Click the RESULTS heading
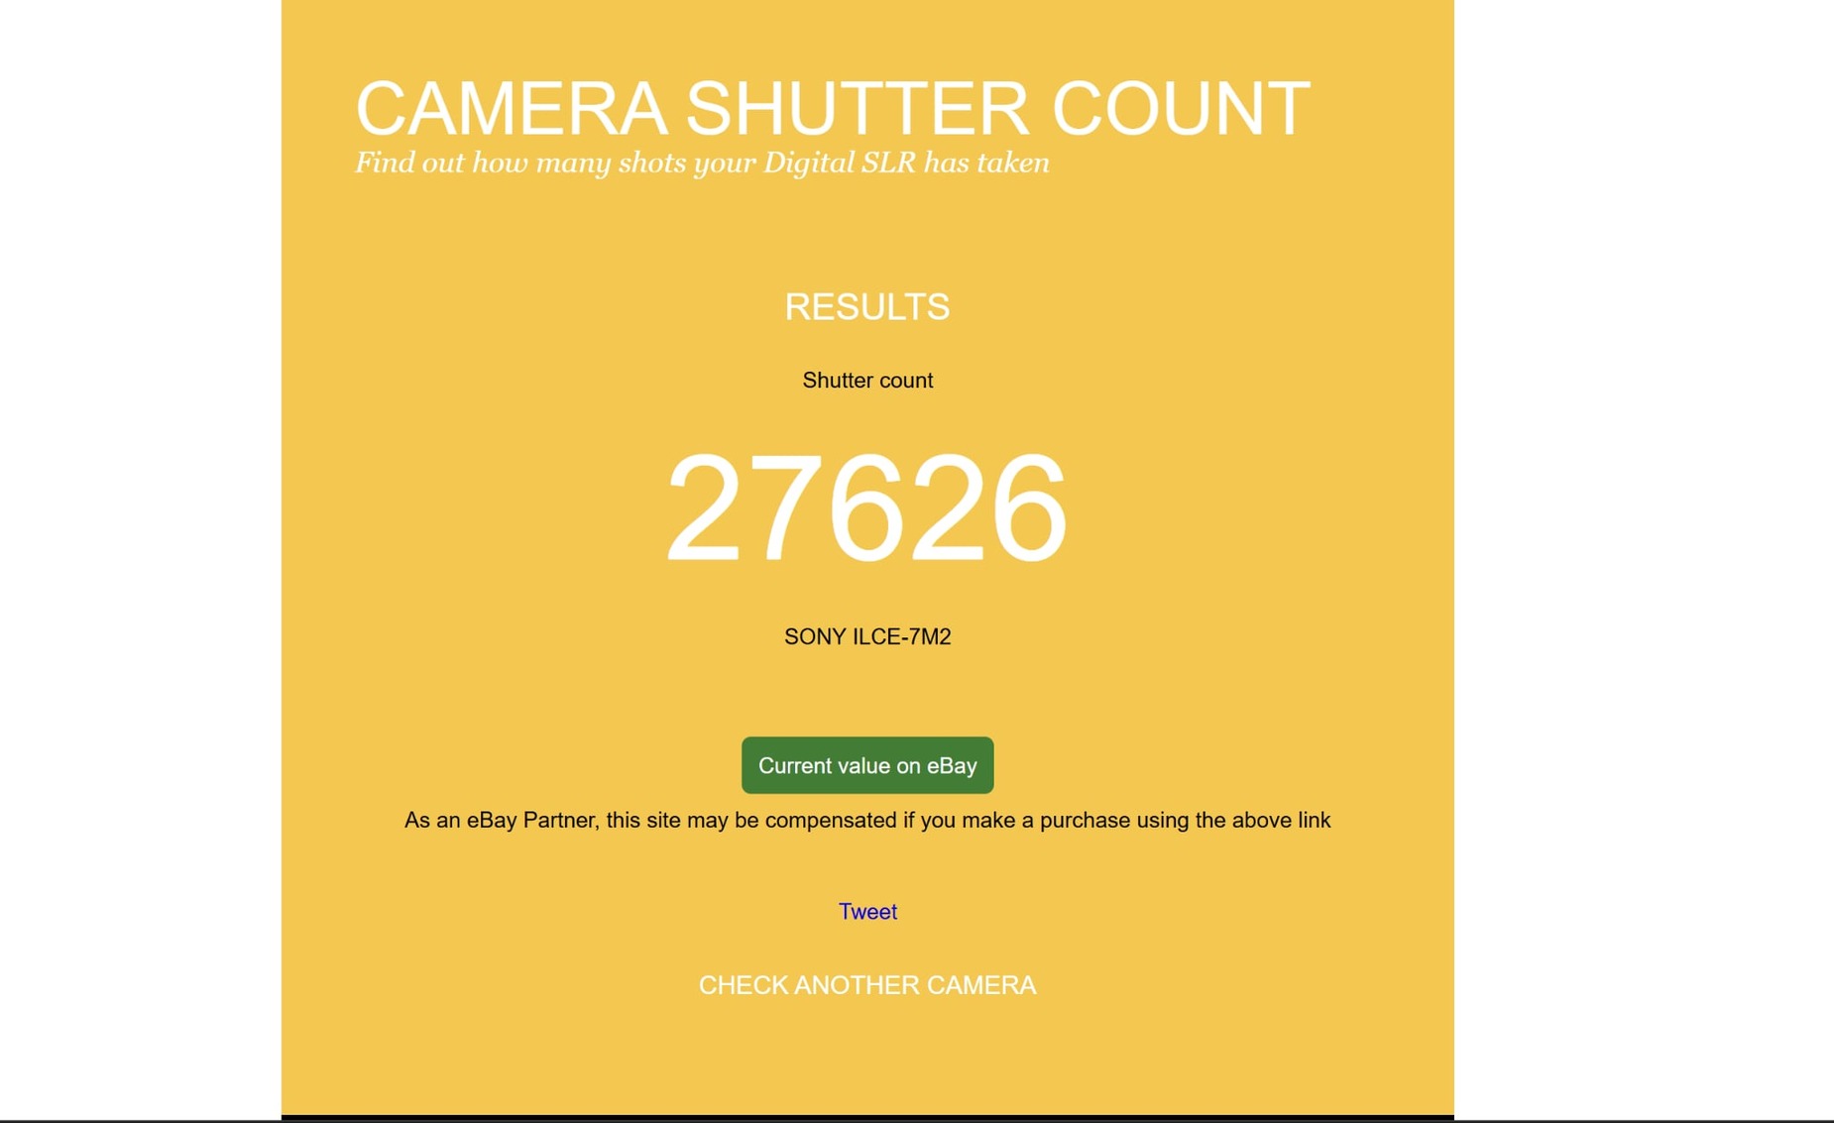 tap(867, 307)
